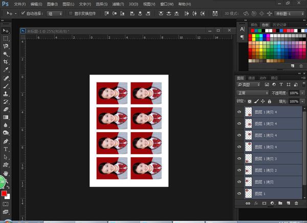
Task: Select the Crop tool
Action: coord(6,62)
